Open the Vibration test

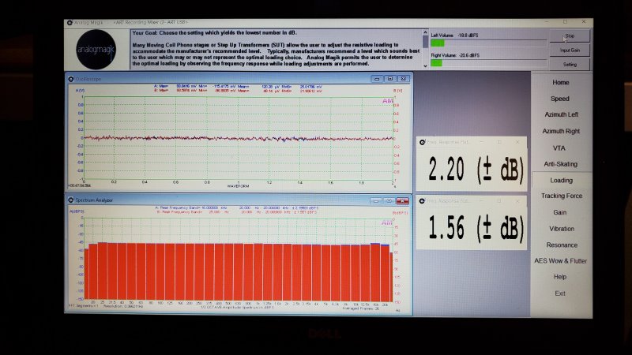click(562, 229)
